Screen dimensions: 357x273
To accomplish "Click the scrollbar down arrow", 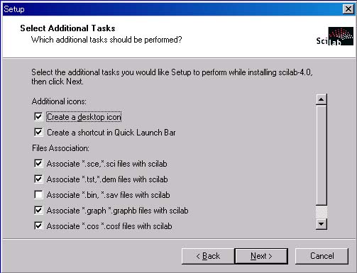I will coord(322,224).
